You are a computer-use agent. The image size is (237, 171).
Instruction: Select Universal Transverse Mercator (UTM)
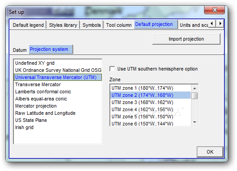coord(58,77)
